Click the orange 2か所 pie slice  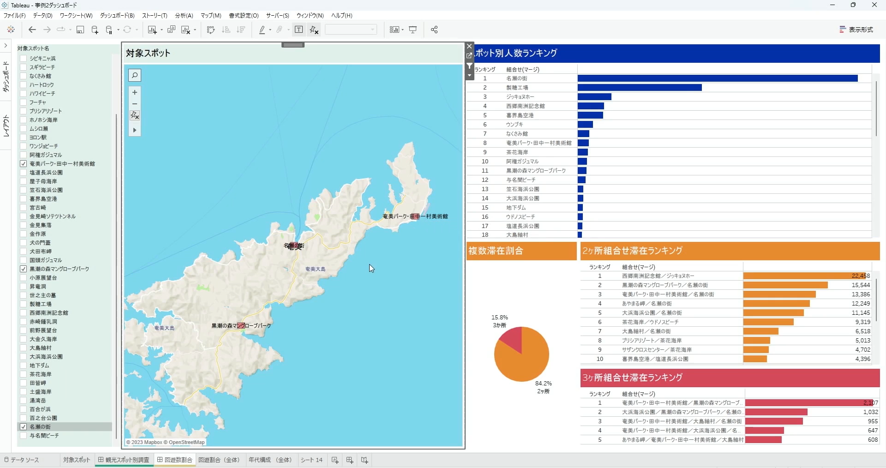click(x=526, y=362)
